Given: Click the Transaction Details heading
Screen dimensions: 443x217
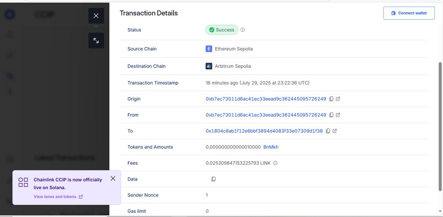Looking at the screenshot, I should coord(149,13).
